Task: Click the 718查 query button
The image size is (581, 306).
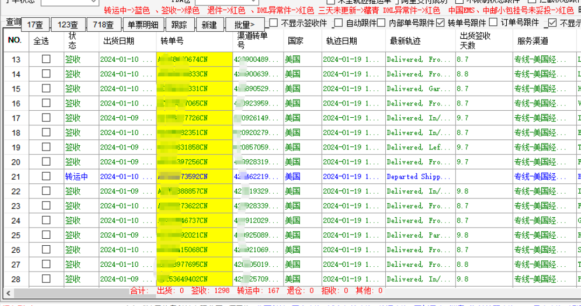Action: [x=103, y=25]
